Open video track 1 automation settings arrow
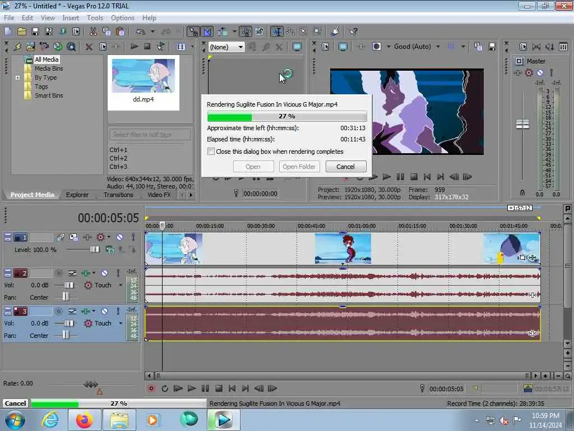 [x=109, y=237]
